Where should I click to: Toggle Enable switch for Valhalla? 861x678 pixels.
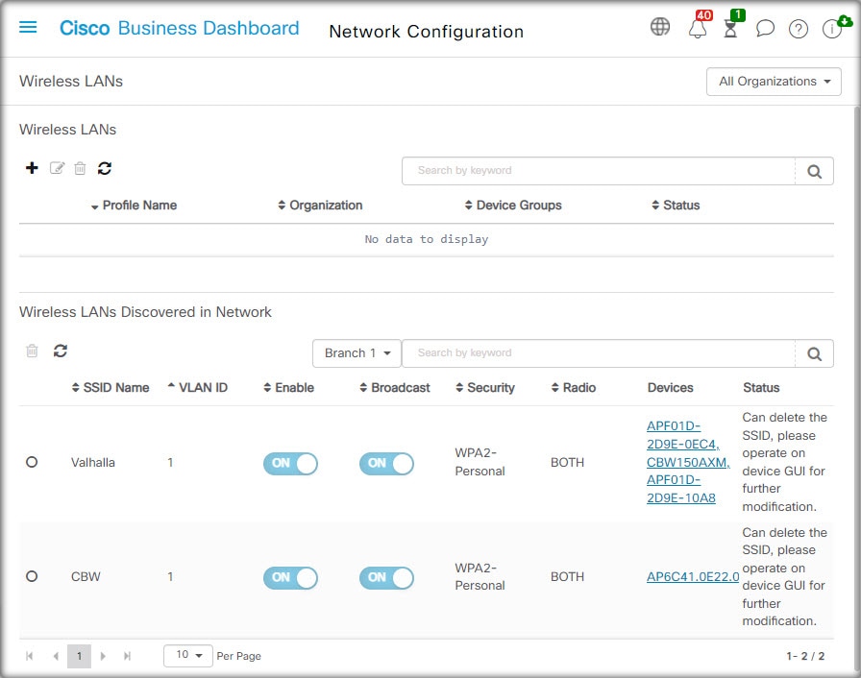(x=290, y=463)
